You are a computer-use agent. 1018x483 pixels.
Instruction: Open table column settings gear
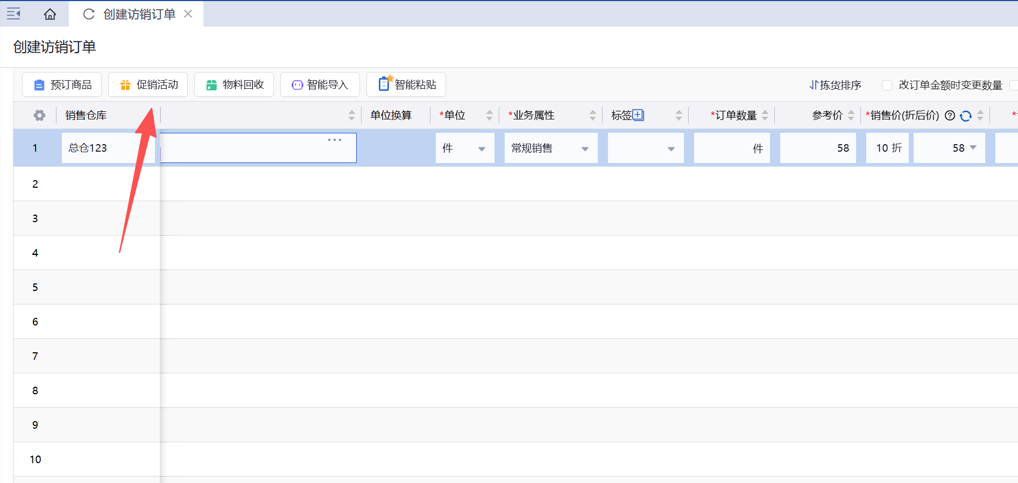(39, 115)
